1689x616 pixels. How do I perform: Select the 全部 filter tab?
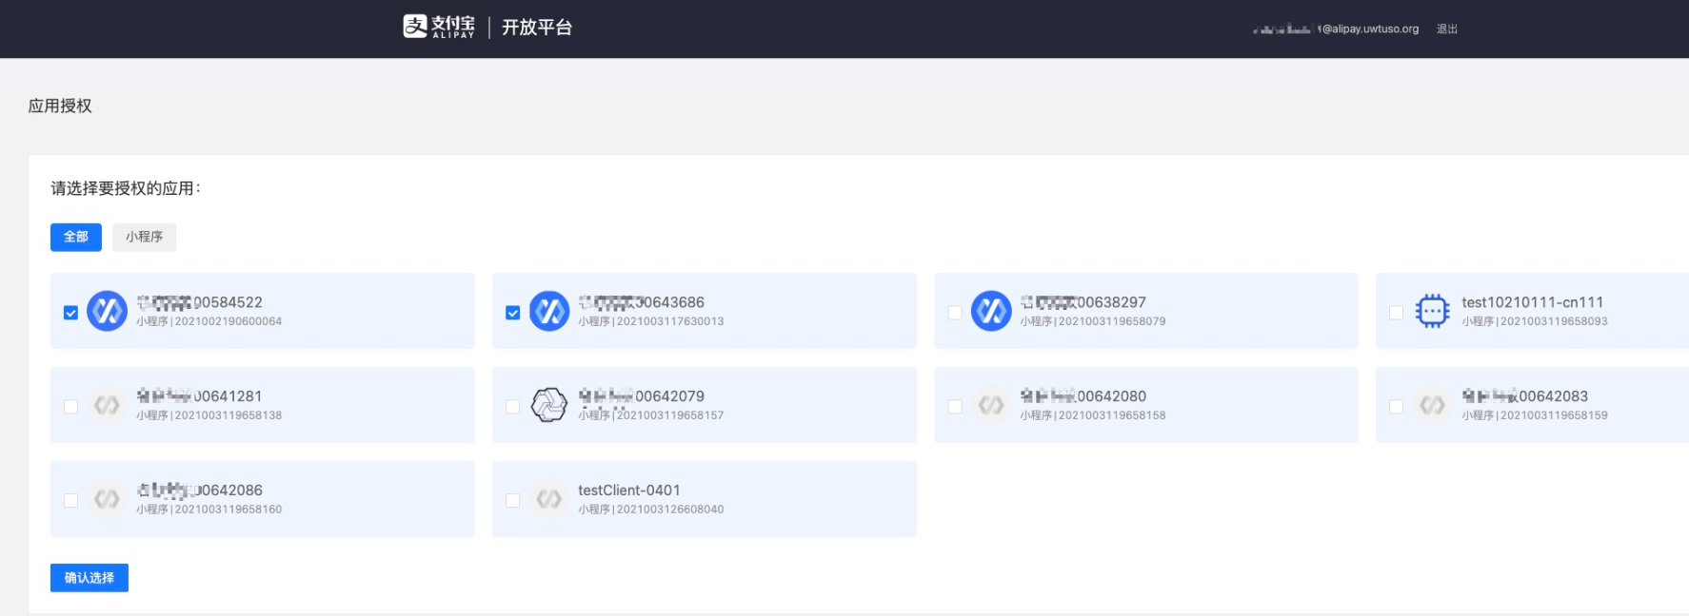click(76, 237)
